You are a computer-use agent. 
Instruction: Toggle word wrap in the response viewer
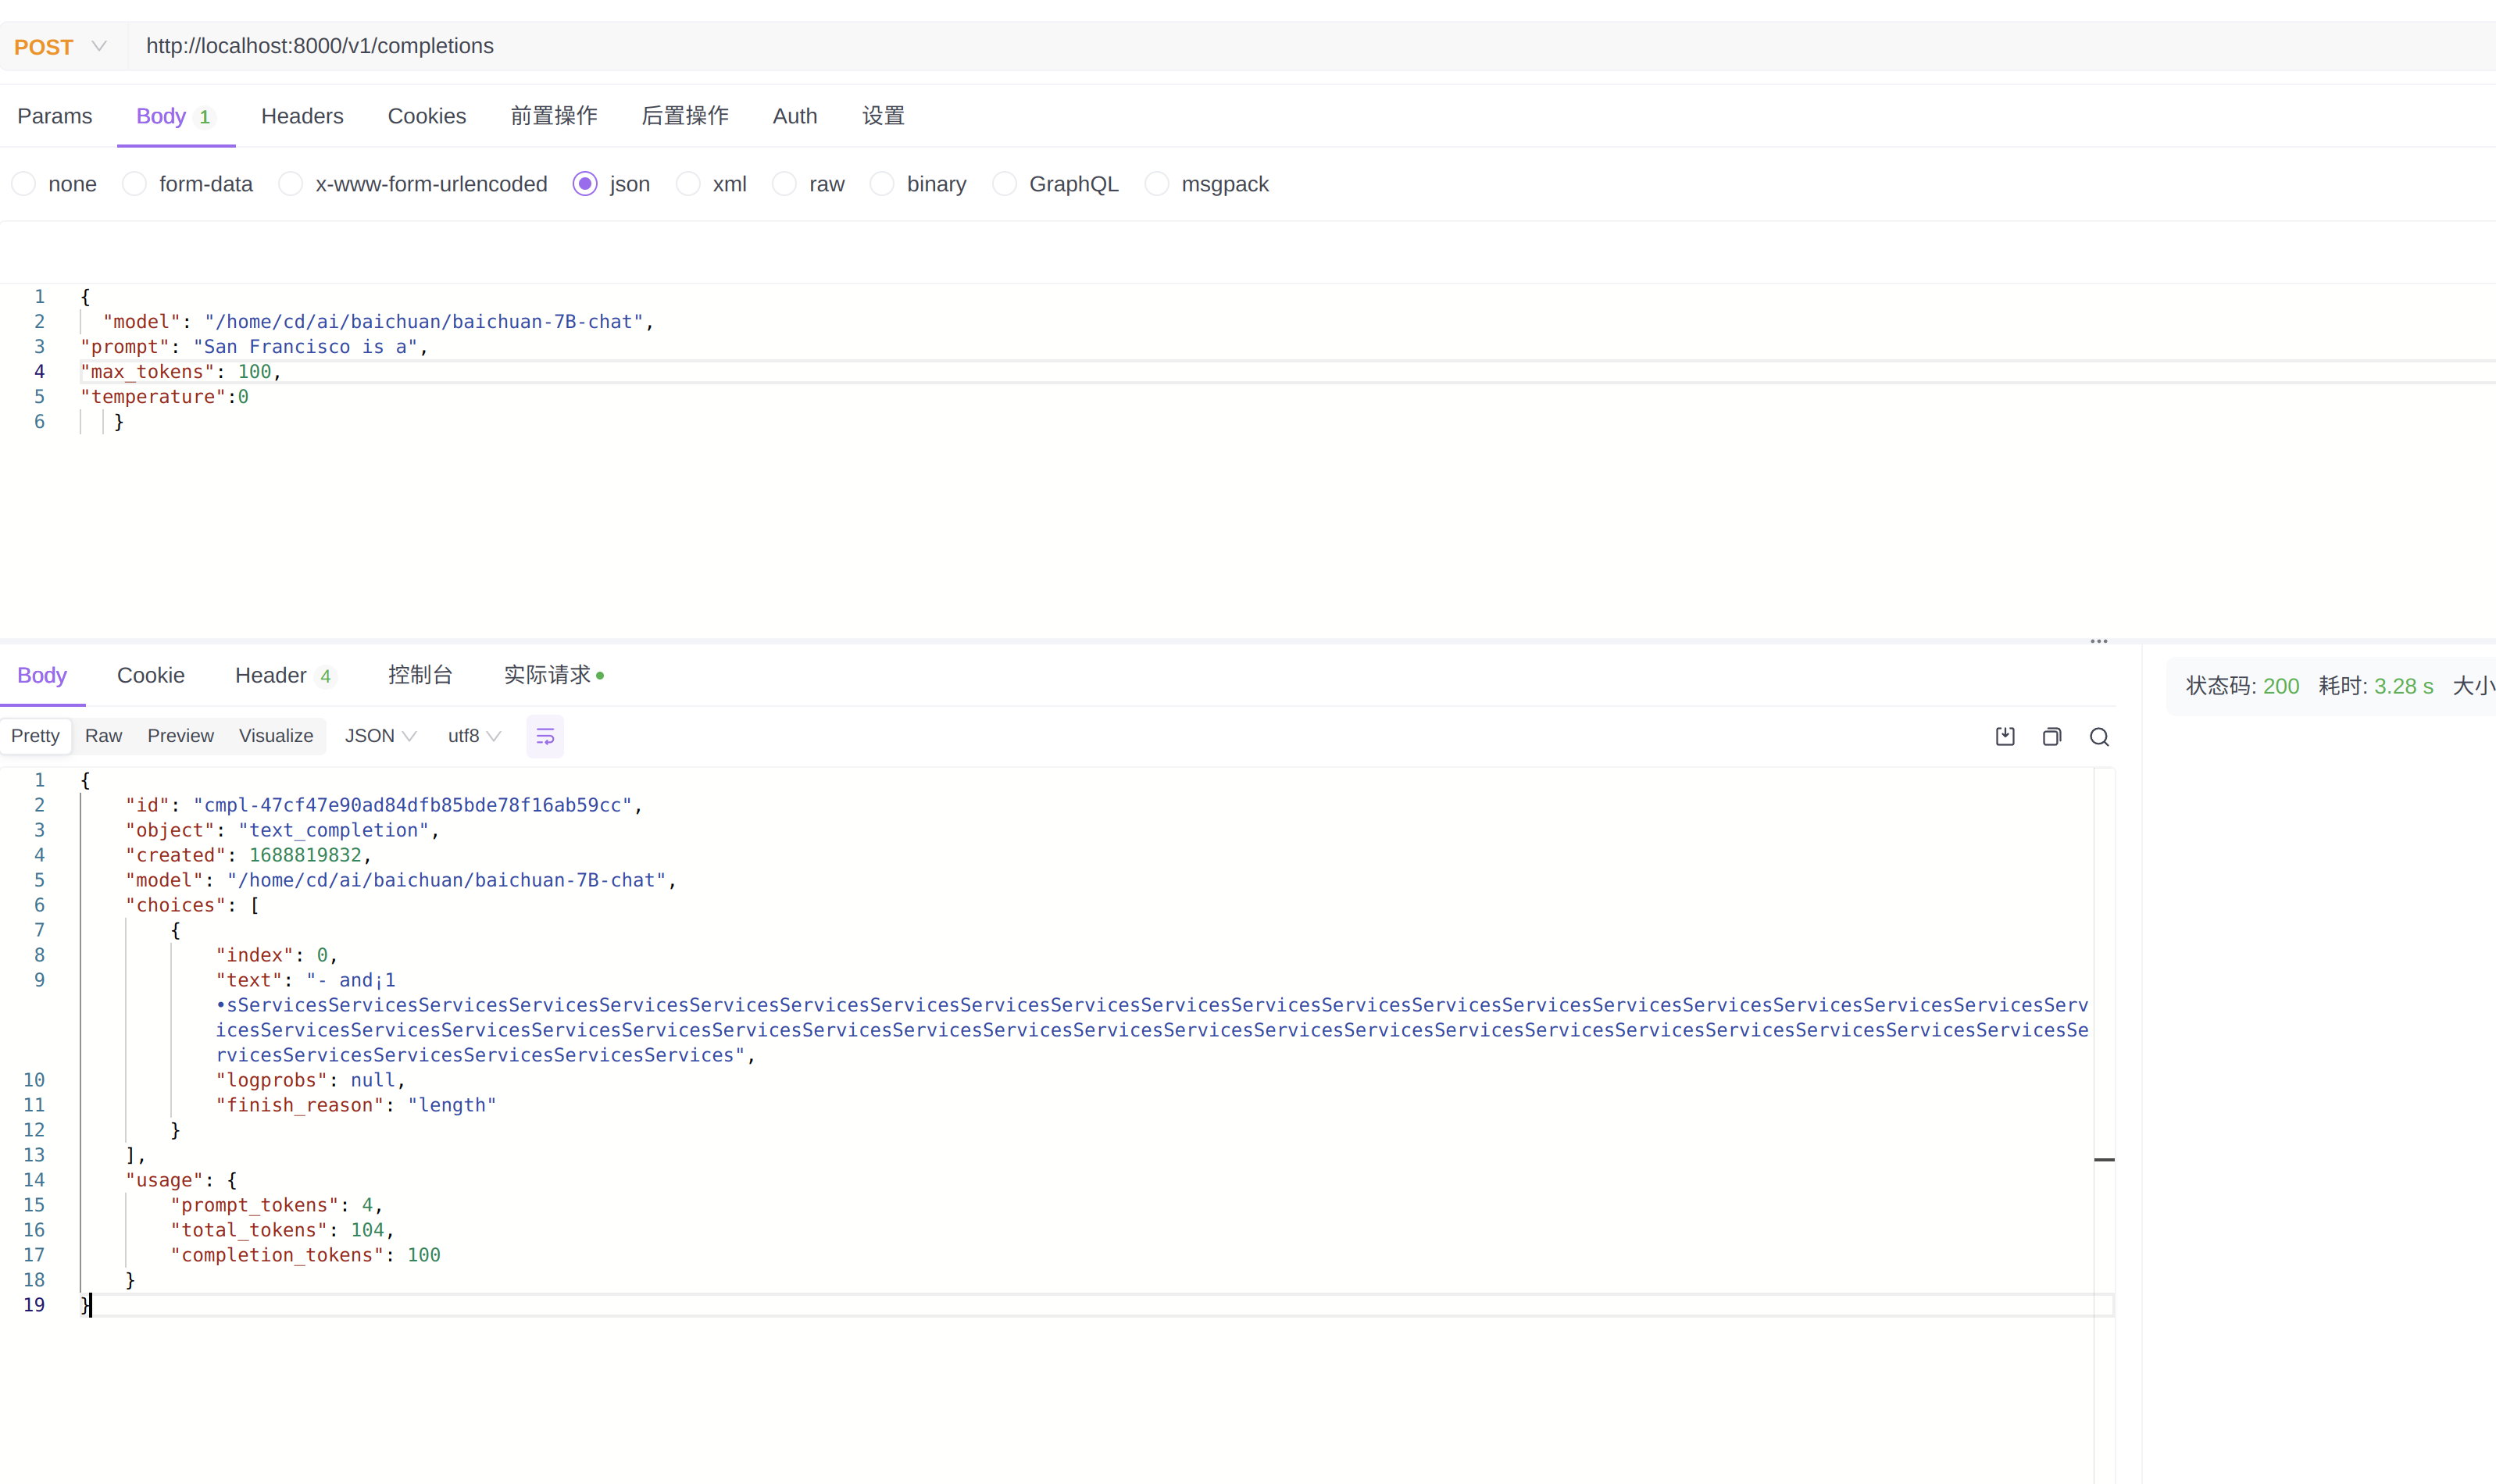coord(545,735)
